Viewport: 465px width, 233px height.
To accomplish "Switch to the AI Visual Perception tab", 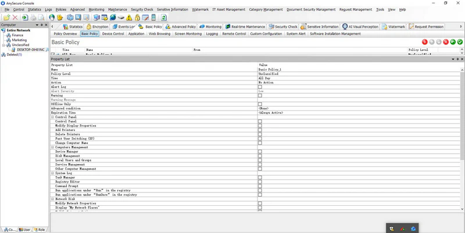I will click(360, 27).
